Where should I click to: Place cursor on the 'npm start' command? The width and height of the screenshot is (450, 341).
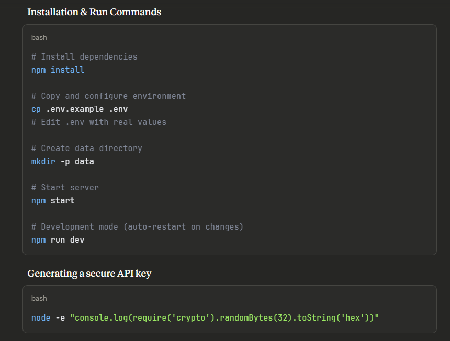click(x=53, y=200)
